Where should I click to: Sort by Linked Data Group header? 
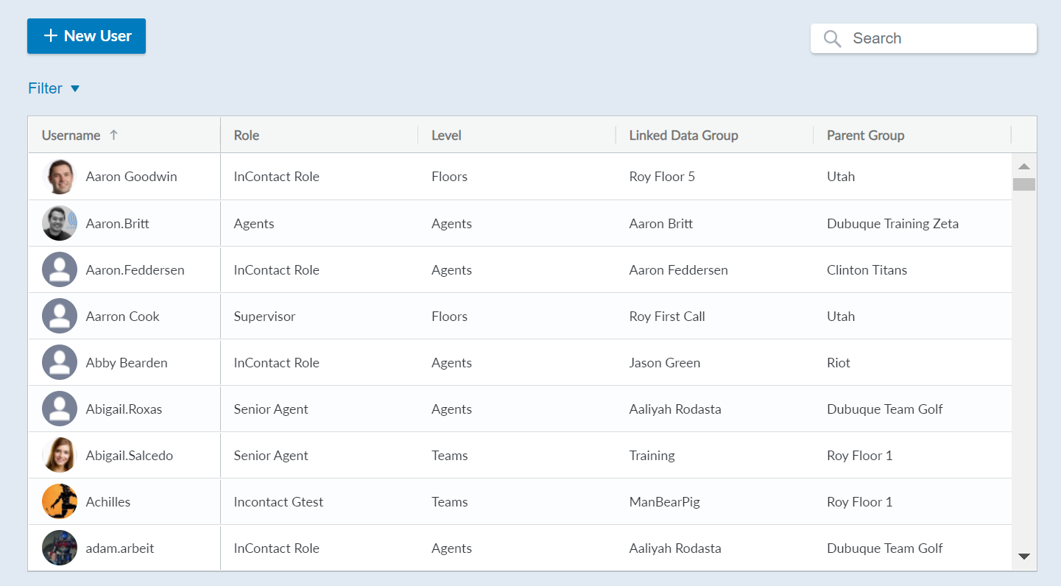[683, 135]
